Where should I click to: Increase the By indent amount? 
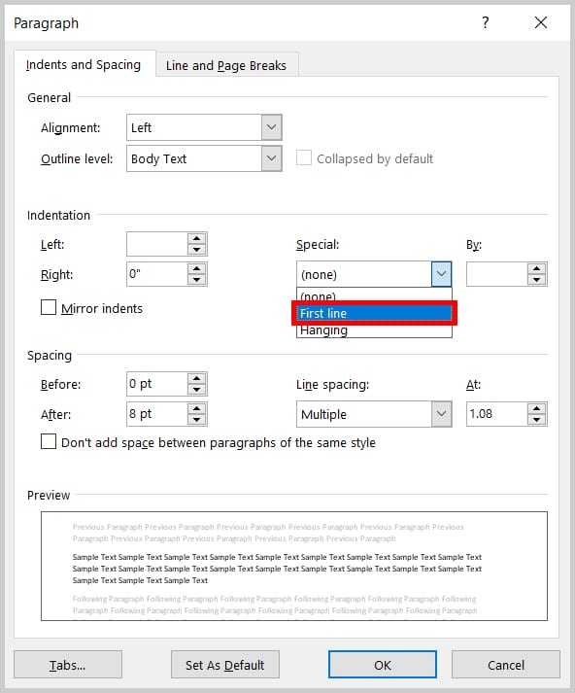pyautogui.click(x=536, y=268)
